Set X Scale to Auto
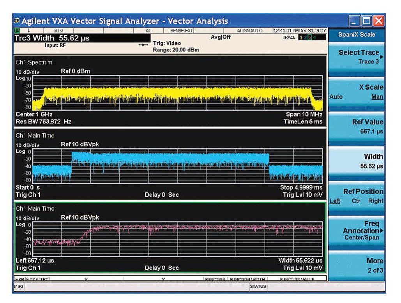 (x=336, y=97)
